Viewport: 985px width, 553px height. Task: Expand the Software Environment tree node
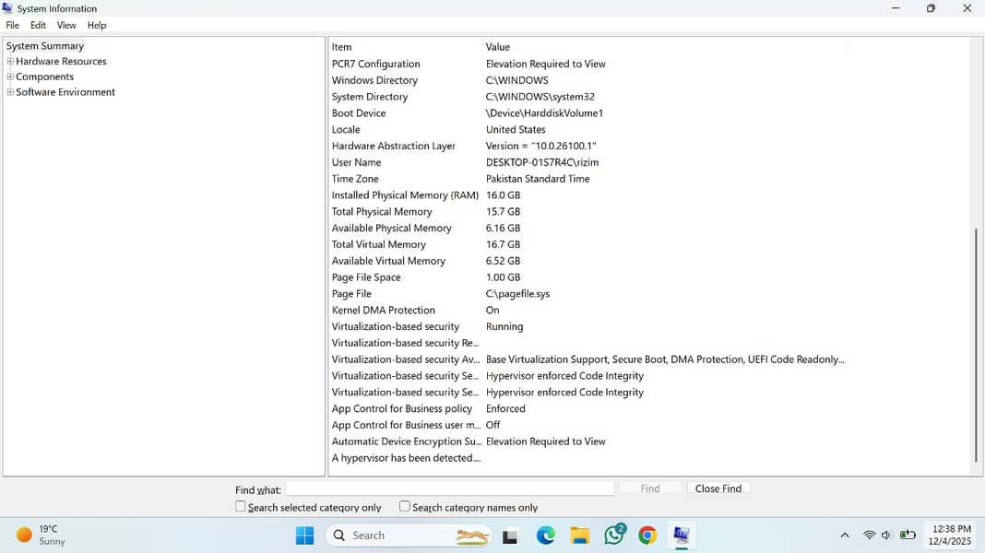click(x=10, y=92)
